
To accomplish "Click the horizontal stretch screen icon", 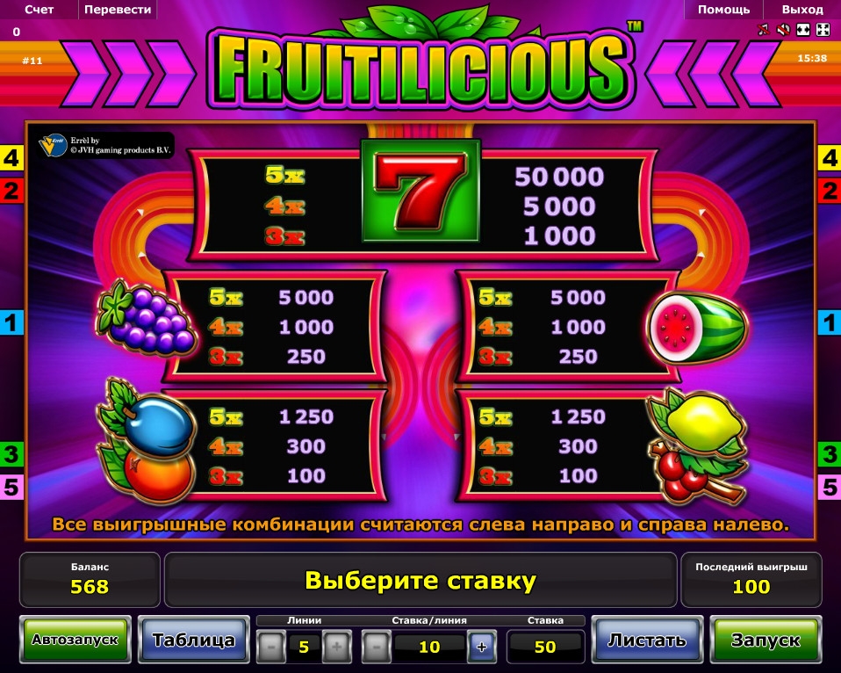I will [x=803, y=30].
